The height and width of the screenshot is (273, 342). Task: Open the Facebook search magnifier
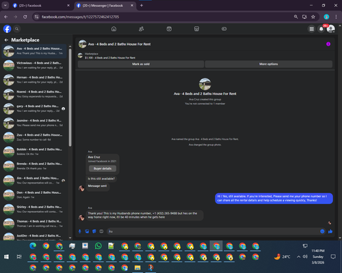[16, 29]
